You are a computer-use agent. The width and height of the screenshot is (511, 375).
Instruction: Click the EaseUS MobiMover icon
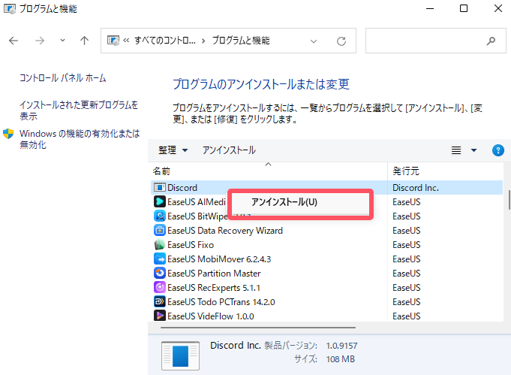point(159,259)
